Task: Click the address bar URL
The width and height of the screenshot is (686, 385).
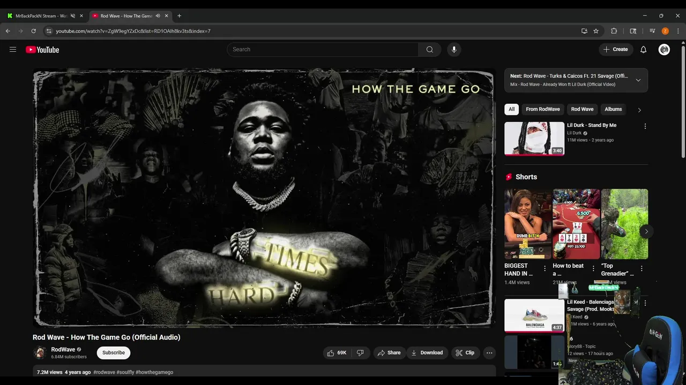Action: [x=133, y=31]
